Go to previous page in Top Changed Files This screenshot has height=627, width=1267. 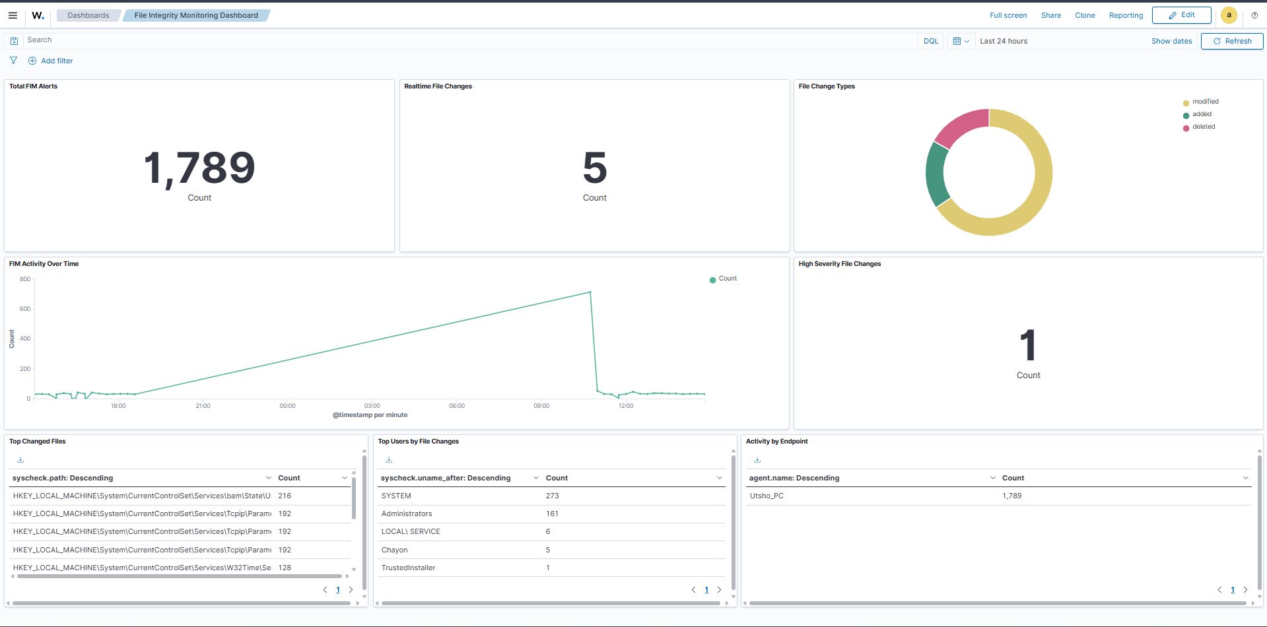tap(325, 590)
